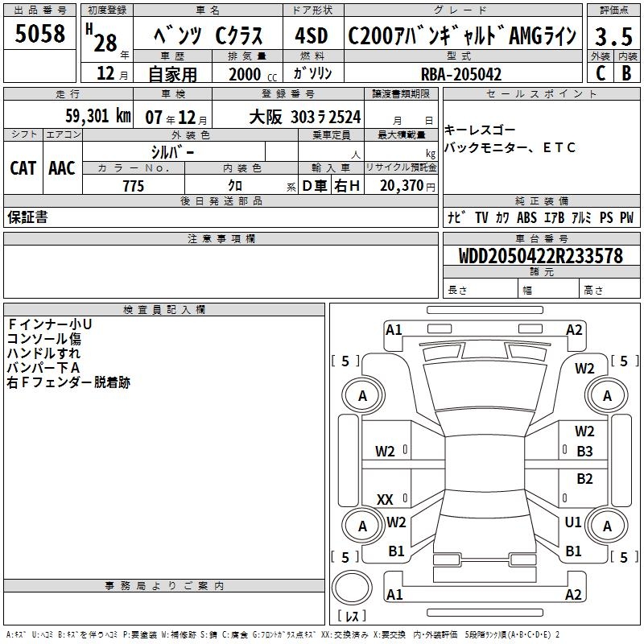Click ABS equipment entry
The width and height of the screenshot is (644, 644).
pos(526,217)
